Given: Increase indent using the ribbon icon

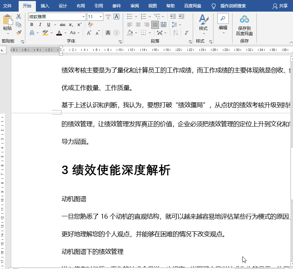Looking at the screenshot, I should point(181,16).
